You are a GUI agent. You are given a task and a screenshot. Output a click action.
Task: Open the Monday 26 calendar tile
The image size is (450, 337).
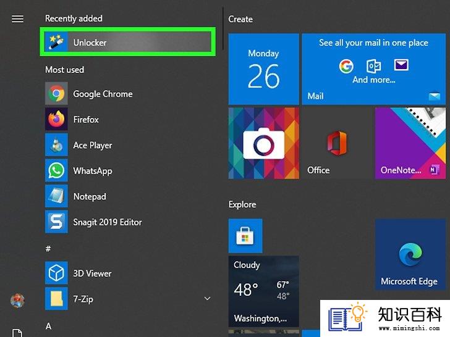[x=263, y=69]
